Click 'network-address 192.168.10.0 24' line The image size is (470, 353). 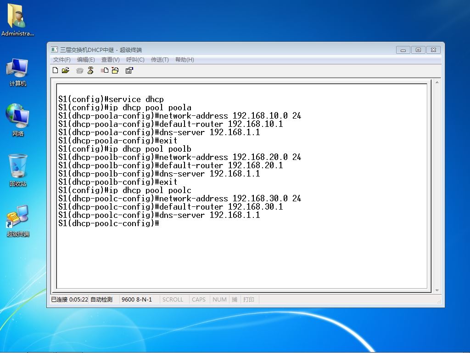[179, 116]
